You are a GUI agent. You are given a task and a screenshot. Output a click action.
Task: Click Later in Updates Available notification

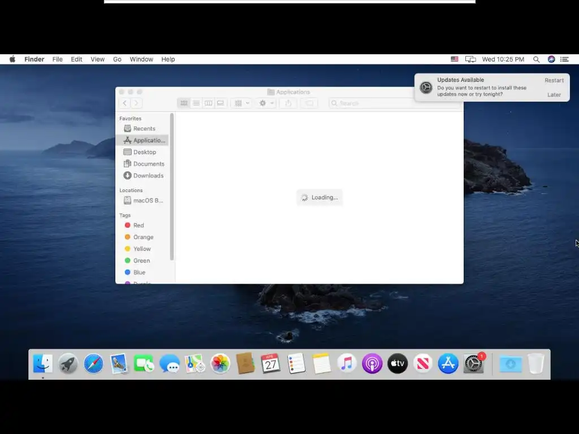(554, 94)
